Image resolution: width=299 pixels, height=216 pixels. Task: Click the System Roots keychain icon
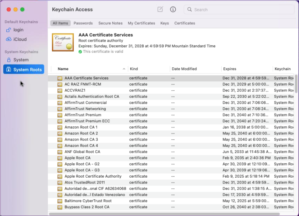[8, 69]
